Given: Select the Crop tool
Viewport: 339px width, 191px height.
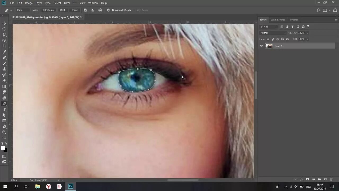Looking at the screenshot, I should click(x=4, y=46).
